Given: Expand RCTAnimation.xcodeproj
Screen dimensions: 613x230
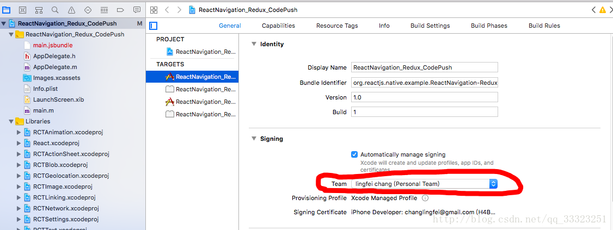Looking at the screenshot, I should [x=19, y=132].
